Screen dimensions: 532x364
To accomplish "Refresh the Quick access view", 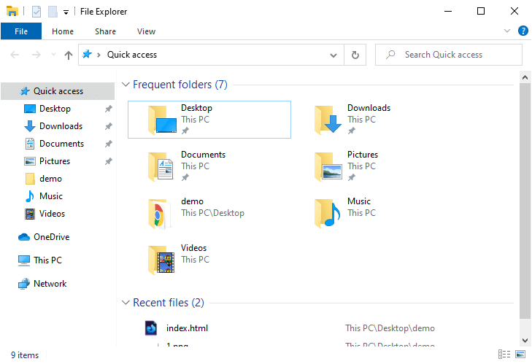I will click(355, 55).
